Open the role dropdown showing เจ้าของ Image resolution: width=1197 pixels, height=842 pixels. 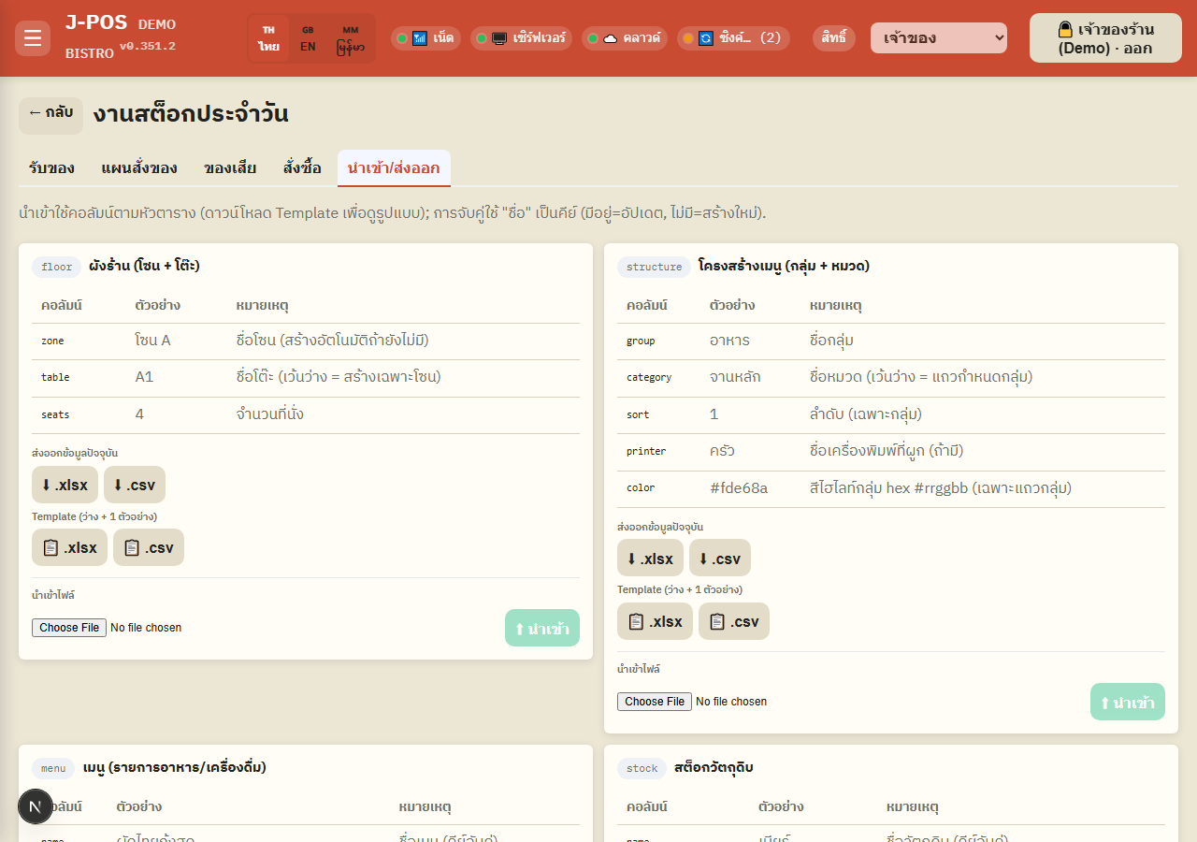(x=939, y=38)
